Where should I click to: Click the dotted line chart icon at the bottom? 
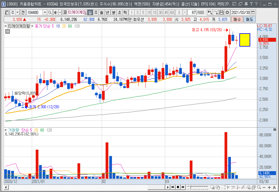[x=223, y=187]
